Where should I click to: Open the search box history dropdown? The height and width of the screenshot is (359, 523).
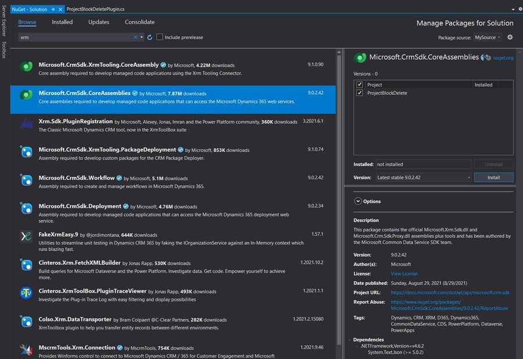click(142, 37)
